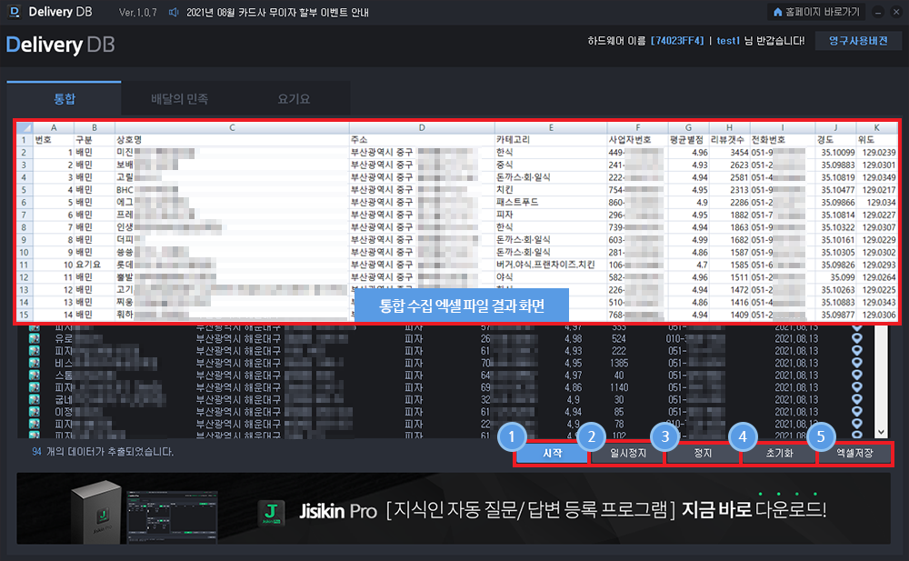
Task: Click the row icon of the 스톰 entry
Action: click(35, 375)
